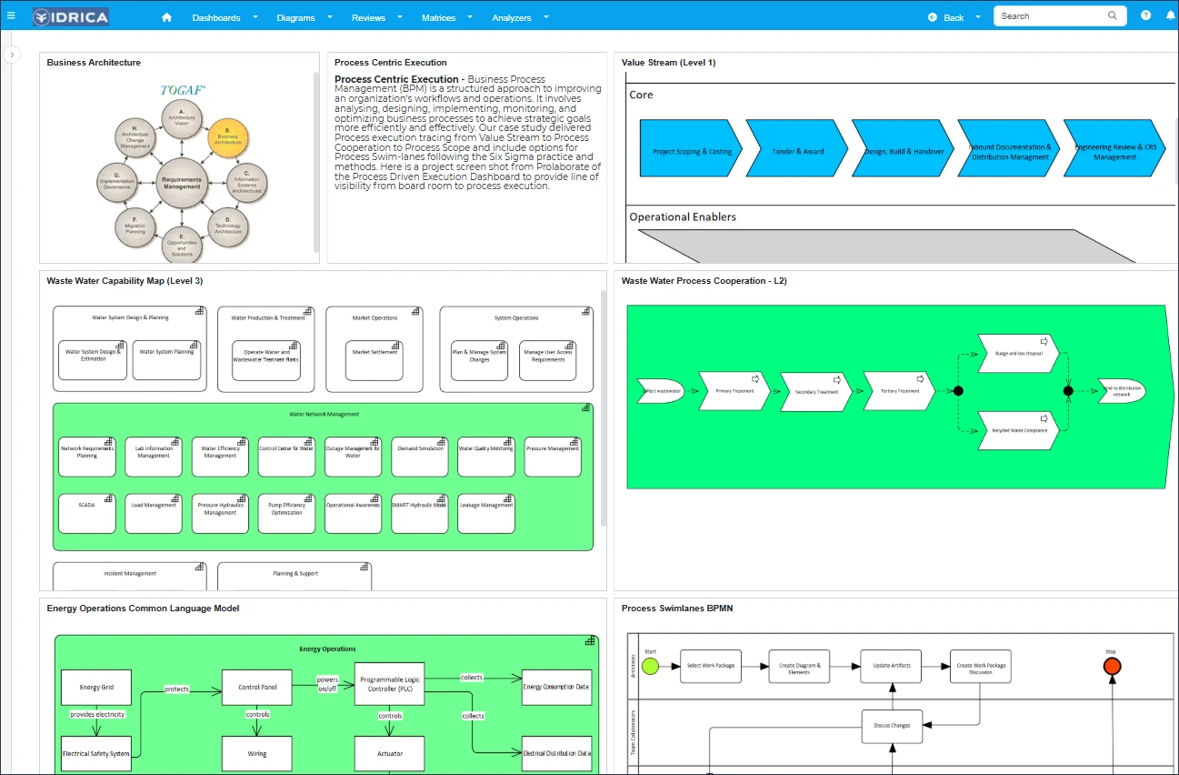
Task: Open the notifications bell icon
Action: (x=1170, y=16)
